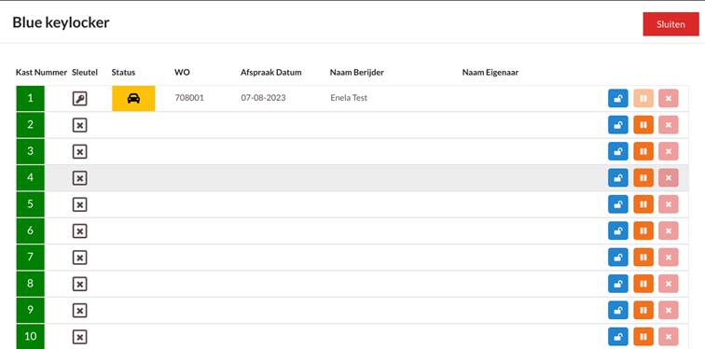Image resolution: width=705 pixels, height=349 pixels.
Task: Click the key icon in row 1
Action: click(x=79, y=99)
